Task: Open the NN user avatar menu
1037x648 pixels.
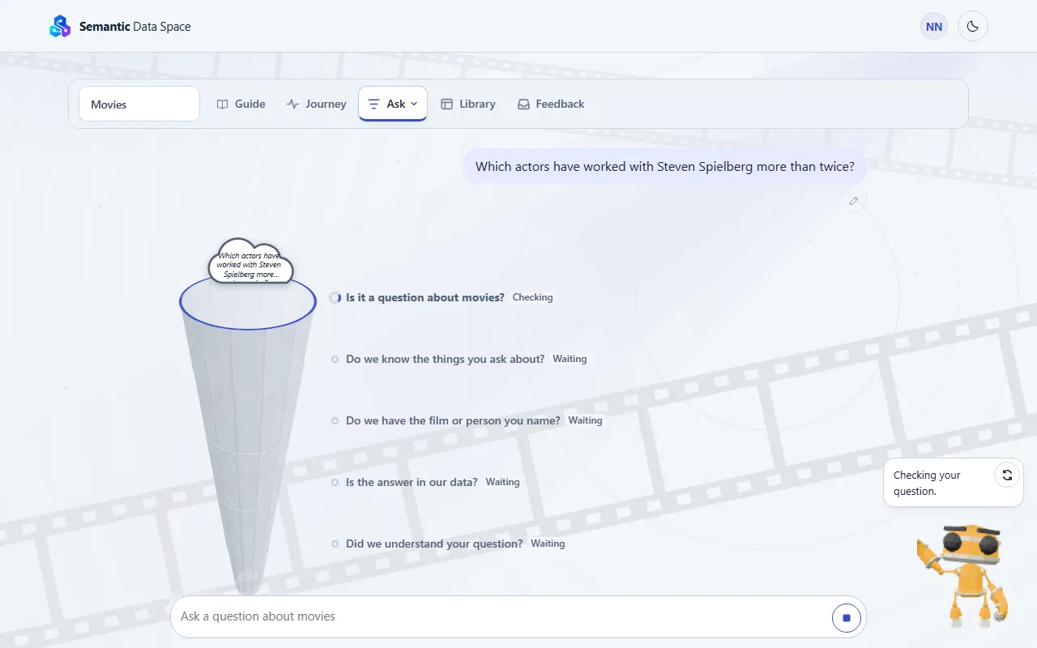Action: (934, 26)
